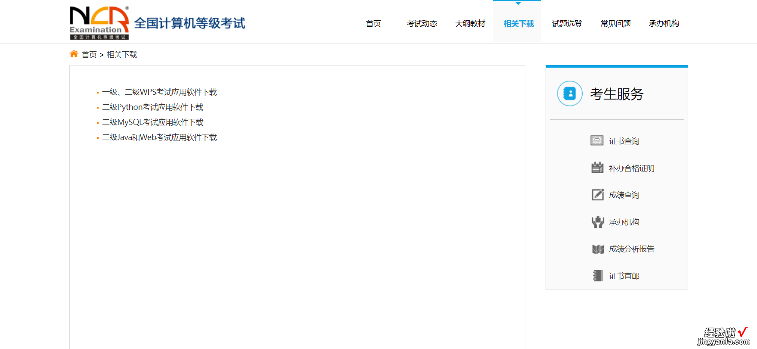Click the notebook icon beside 证书直邮
The width and height of the screenshot is (757, 349).
coord(598,276)
